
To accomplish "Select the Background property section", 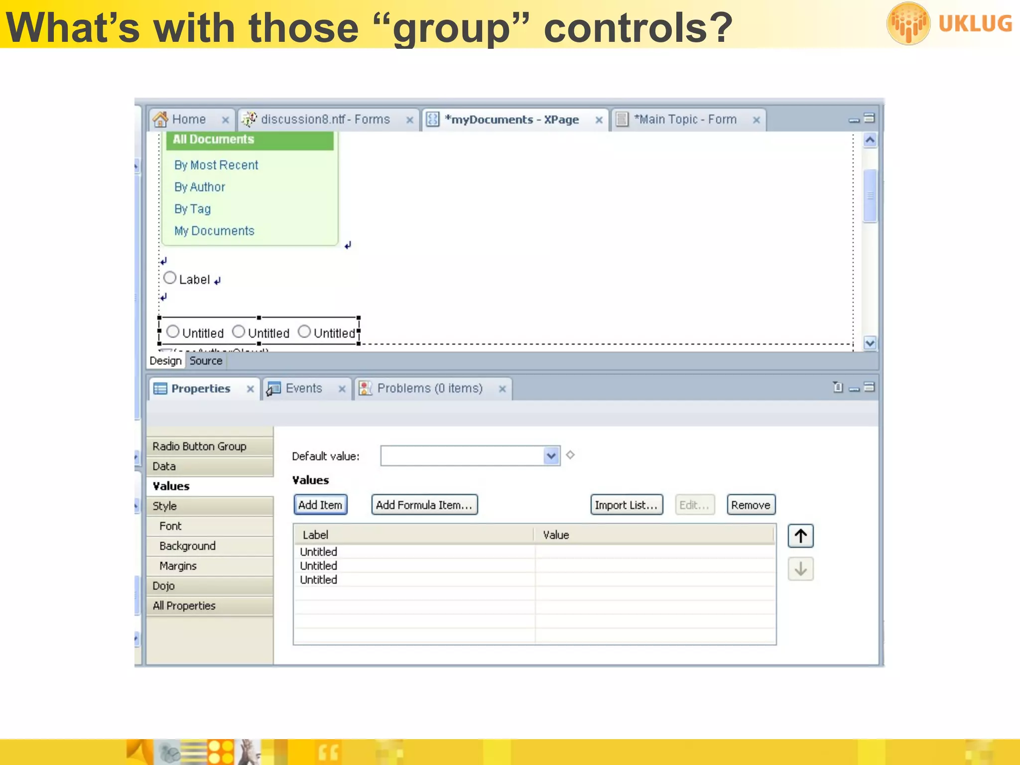I will coord(210,546).
